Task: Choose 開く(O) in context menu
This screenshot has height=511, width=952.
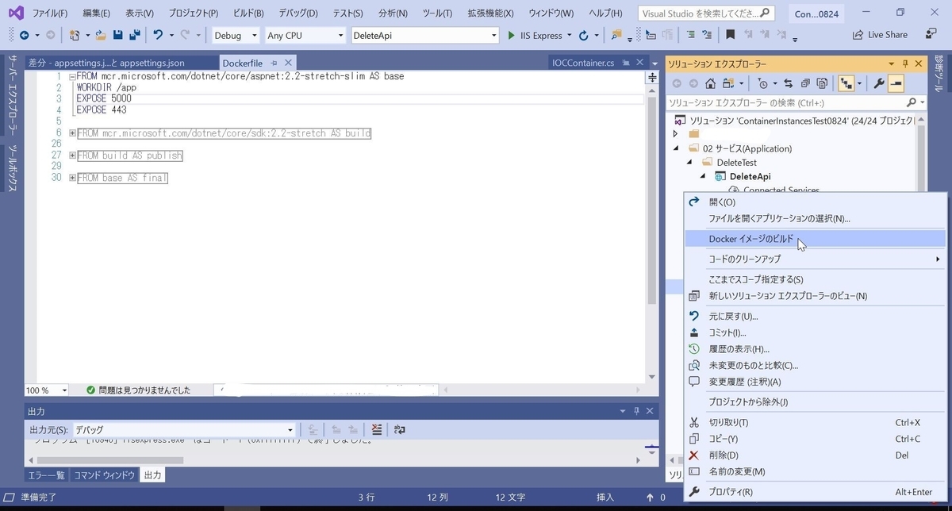Action: pos(816,202)
